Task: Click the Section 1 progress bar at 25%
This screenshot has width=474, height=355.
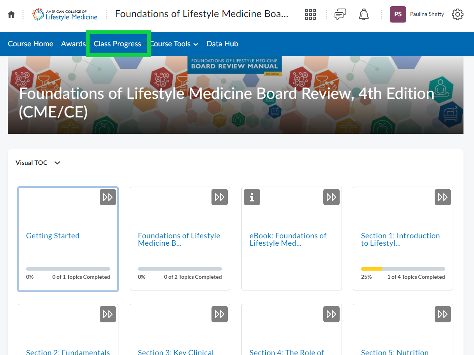Action: [x=403, y=269]
